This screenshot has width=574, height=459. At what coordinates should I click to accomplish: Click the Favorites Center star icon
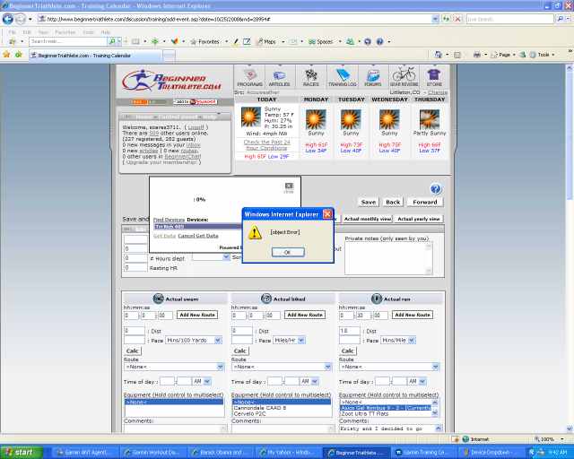6,55
